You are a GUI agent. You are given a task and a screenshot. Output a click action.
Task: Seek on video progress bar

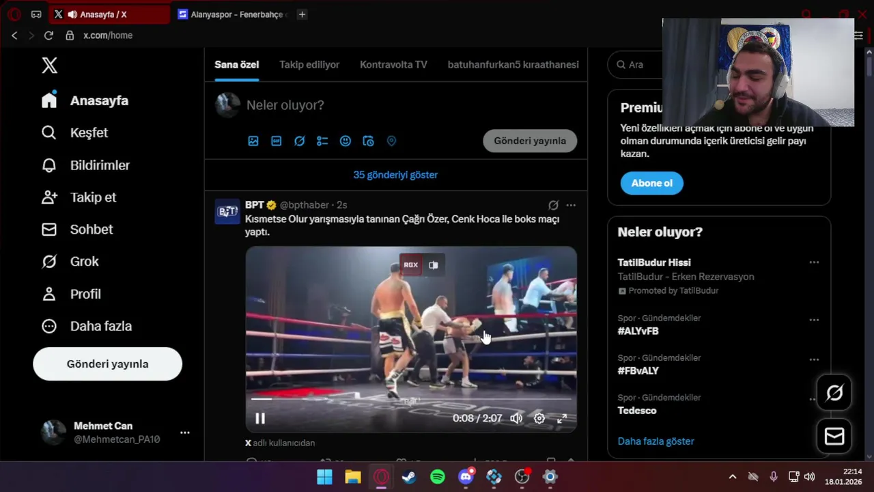tap(411, 399)
